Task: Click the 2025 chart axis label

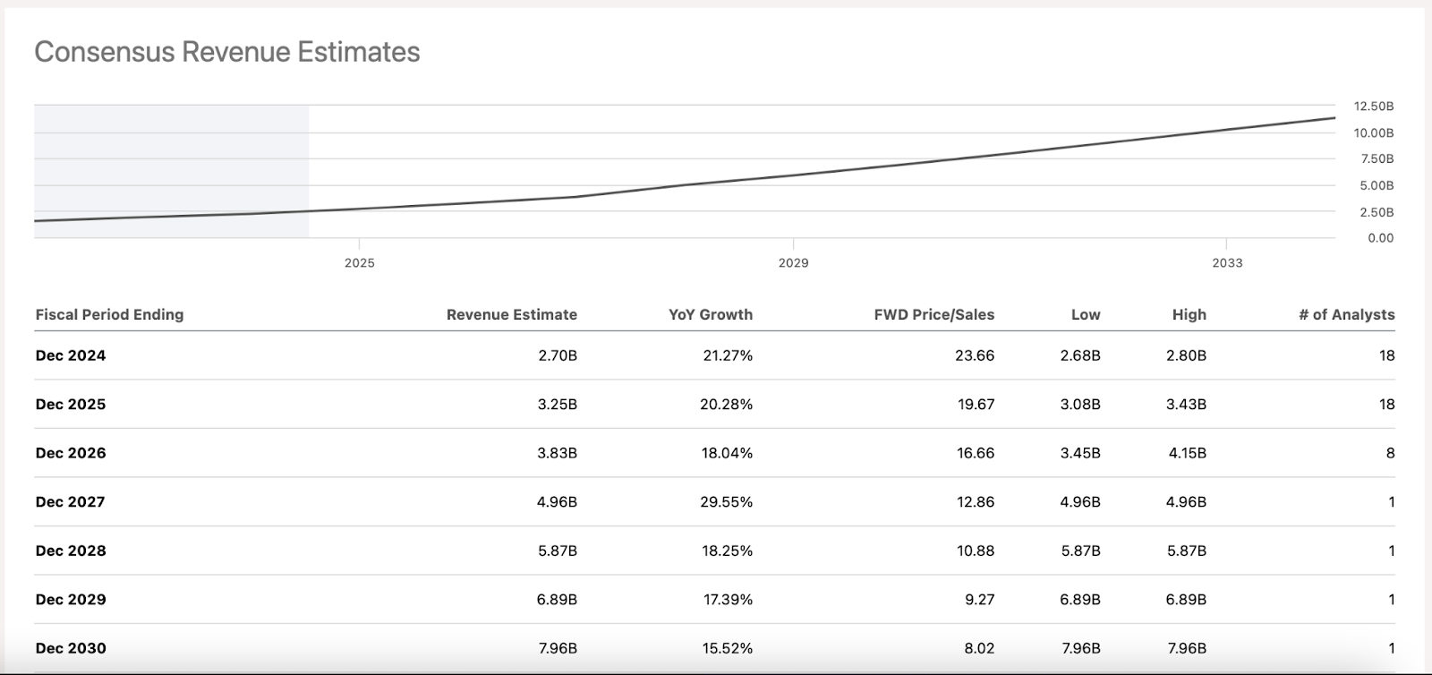Action: click(x=360, y=263)
